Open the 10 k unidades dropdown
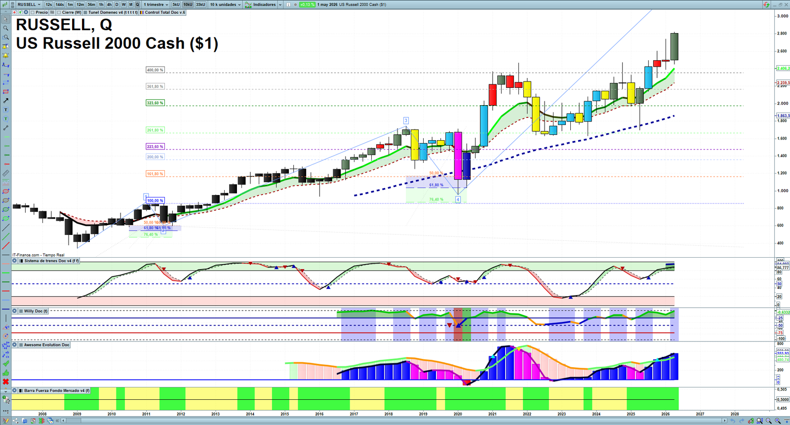 click(225, 4)
